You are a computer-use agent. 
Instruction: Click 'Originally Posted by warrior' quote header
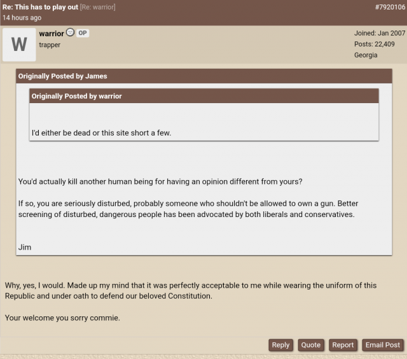pyautogui.click(x=76, y=96)
